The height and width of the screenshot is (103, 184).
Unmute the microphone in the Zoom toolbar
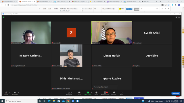tap(6, 93)
